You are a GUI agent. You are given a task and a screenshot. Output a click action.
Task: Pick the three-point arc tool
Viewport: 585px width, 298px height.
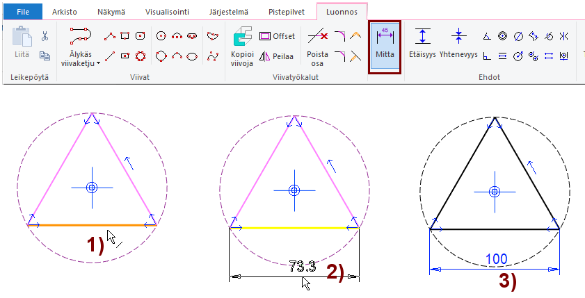pyautogui.click(x=177, y=56)
